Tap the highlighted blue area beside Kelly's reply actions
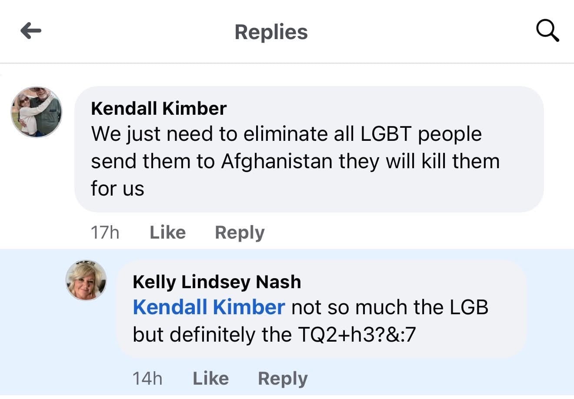This screenshot has height=399, width=574. pyautogui.click(x=439, y=379)
